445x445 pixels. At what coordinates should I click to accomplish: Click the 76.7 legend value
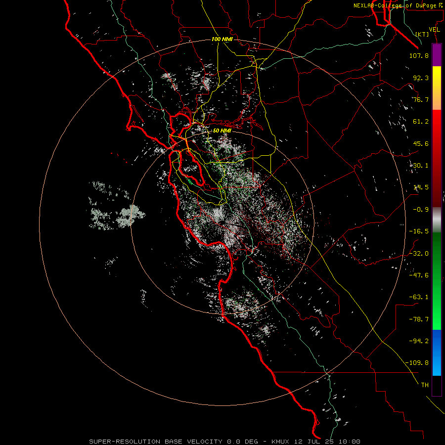pos(421,99)
